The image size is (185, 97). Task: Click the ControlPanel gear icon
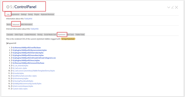tap(8, 7)
